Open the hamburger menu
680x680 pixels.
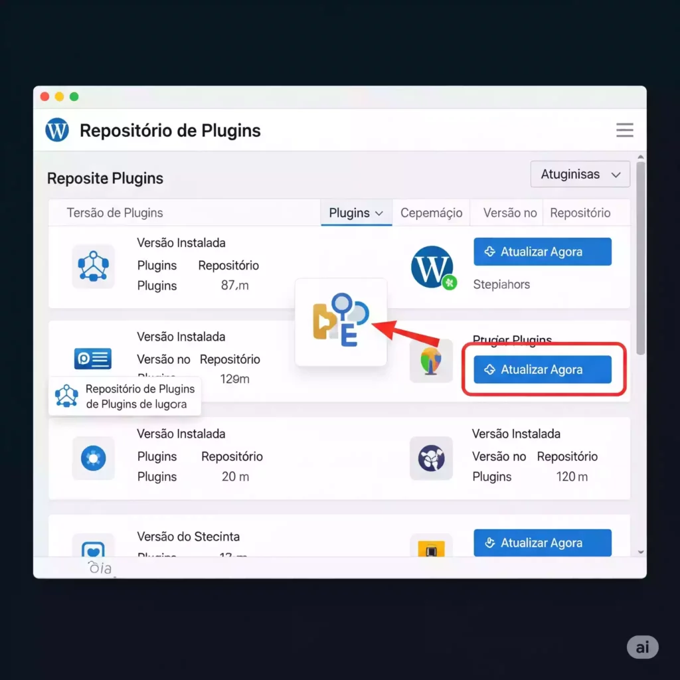point(624,130)
